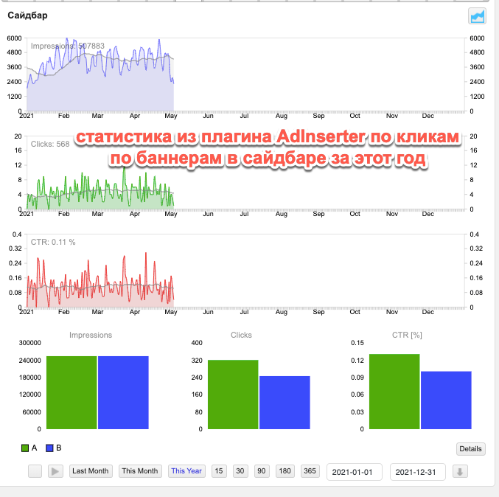
Task: Set range to 365 days
Action: click(x=310, y=471)
